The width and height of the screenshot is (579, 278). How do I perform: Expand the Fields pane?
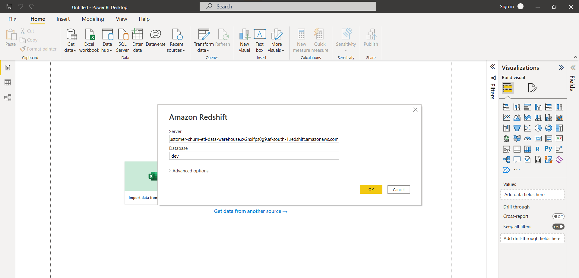pos(573,68)
